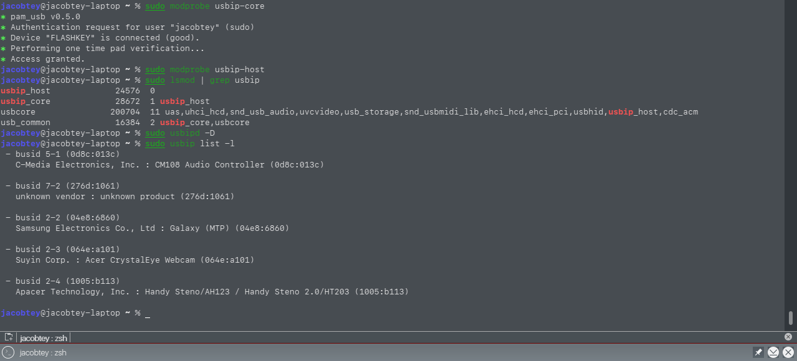Click the Acer CrystalEye Webcam line
Image resolution: width=797 pixels, height=361 pixels.
point(134,260)
